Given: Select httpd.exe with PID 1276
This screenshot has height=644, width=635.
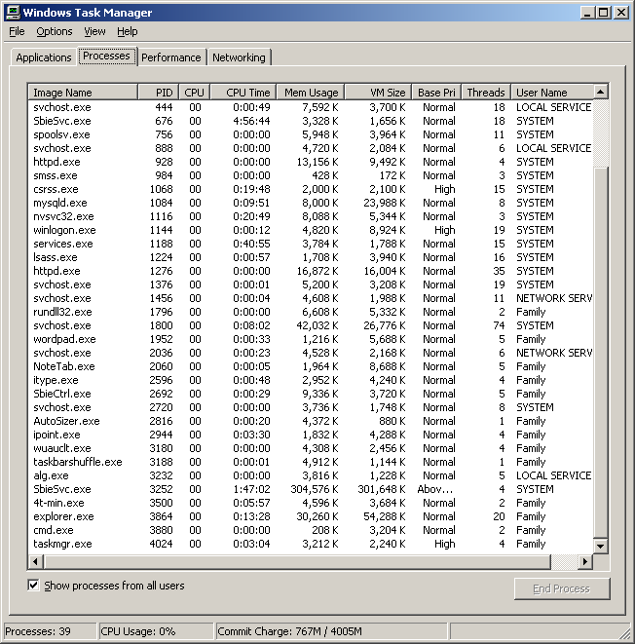Looking at the screenshot, I should click(x=311, y=271).
